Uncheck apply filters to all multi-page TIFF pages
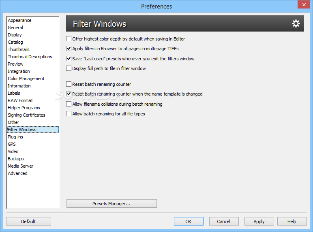313x232 pixels. coord(69,49)
